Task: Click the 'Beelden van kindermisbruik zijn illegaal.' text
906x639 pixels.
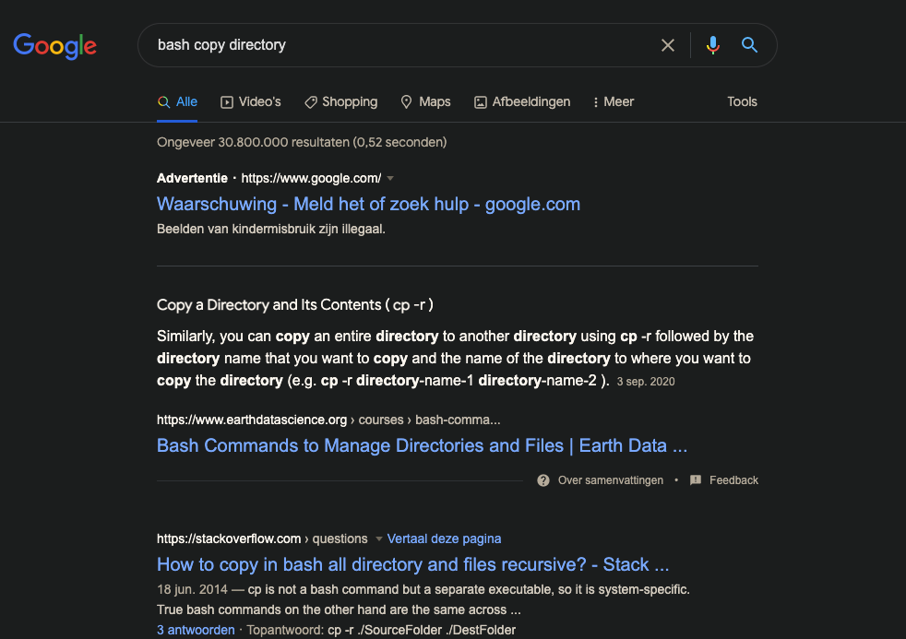Action: coord(271,230)
